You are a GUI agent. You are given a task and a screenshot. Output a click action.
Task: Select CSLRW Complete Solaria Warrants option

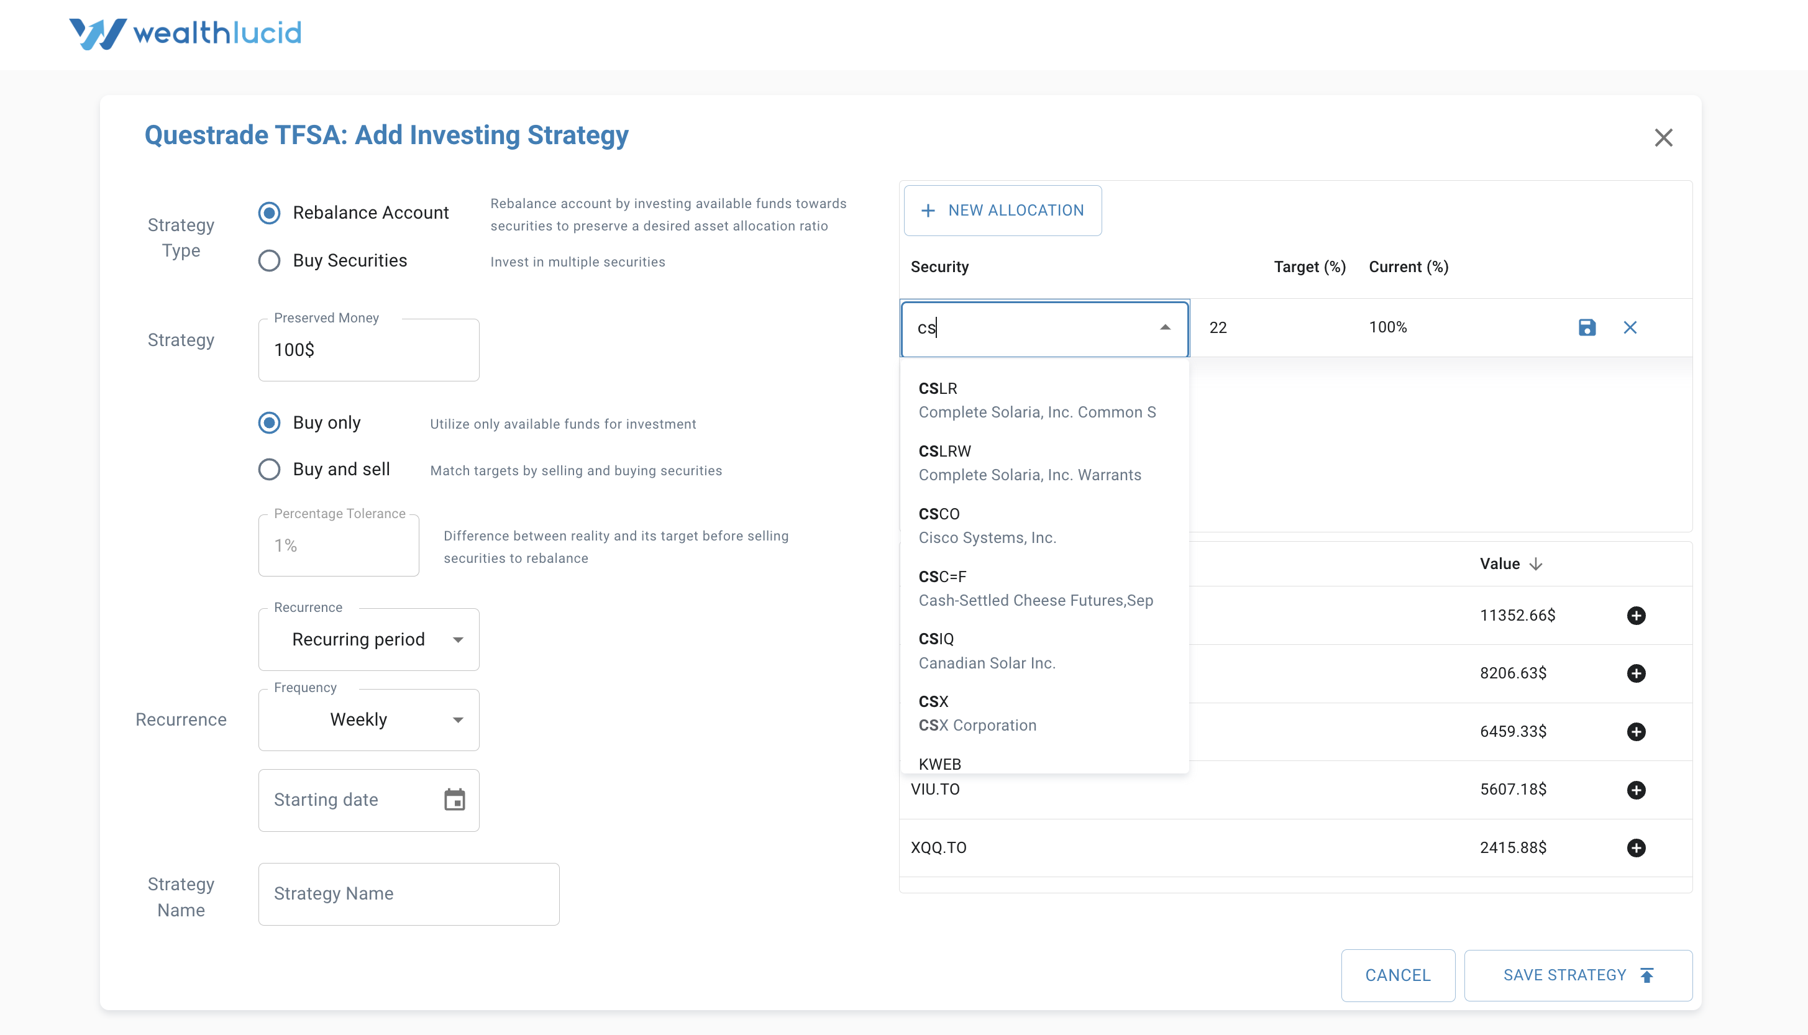click(x=1044, y=463)
